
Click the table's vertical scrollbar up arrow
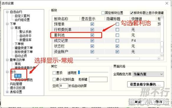[x=162, y=17]
